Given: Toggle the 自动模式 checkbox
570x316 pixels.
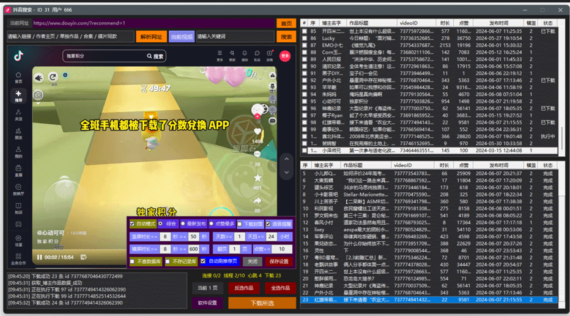Looking at the screenshot, I should coord(132,224).
